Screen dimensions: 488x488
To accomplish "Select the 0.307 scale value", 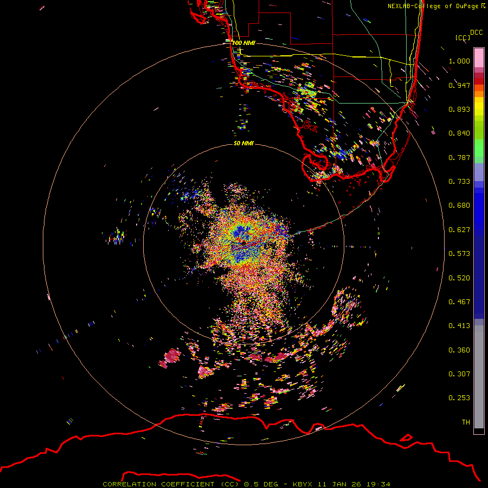I will pyautogui.click(x=459, y=374).
